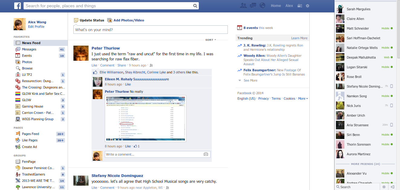Click the Browse magnifier icon in sidebar
Screen dimensions: 400x190
(18, 68)
